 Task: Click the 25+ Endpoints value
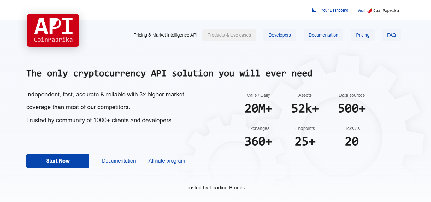point(305,141)
